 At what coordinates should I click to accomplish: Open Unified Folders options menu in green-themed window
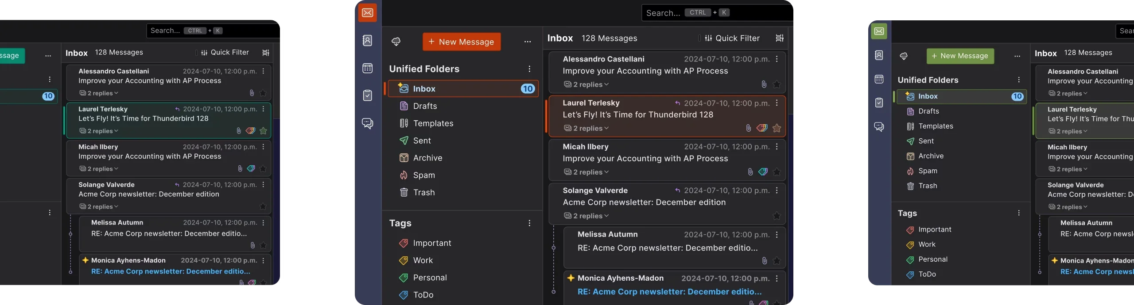[1019, 80]
